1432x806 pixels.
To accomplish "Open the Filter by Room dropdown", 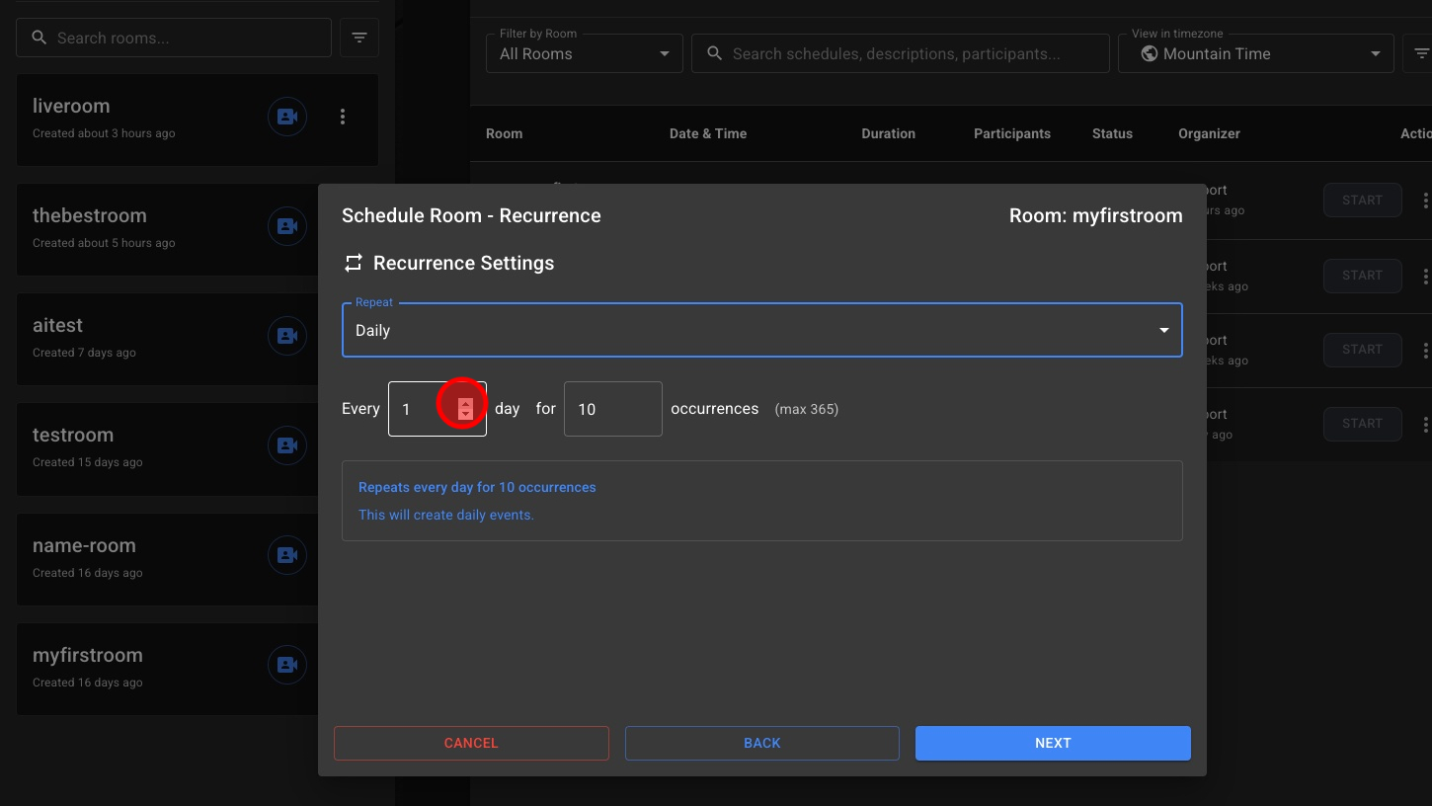I will [584, 53].
